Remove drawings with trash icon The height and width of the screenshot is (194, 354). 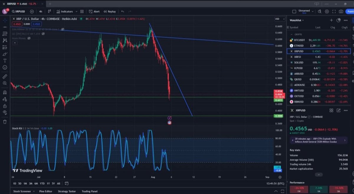pyautogui.click(x=5, y=121)
